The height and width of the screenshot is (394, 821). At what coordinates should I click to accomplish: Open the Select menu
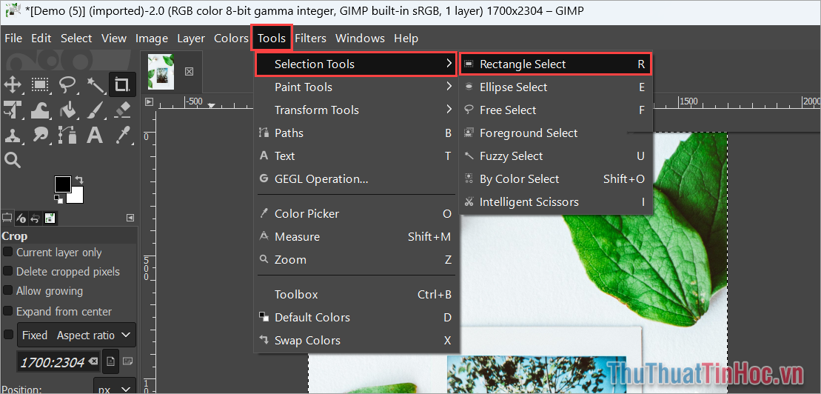coord(76,39)
